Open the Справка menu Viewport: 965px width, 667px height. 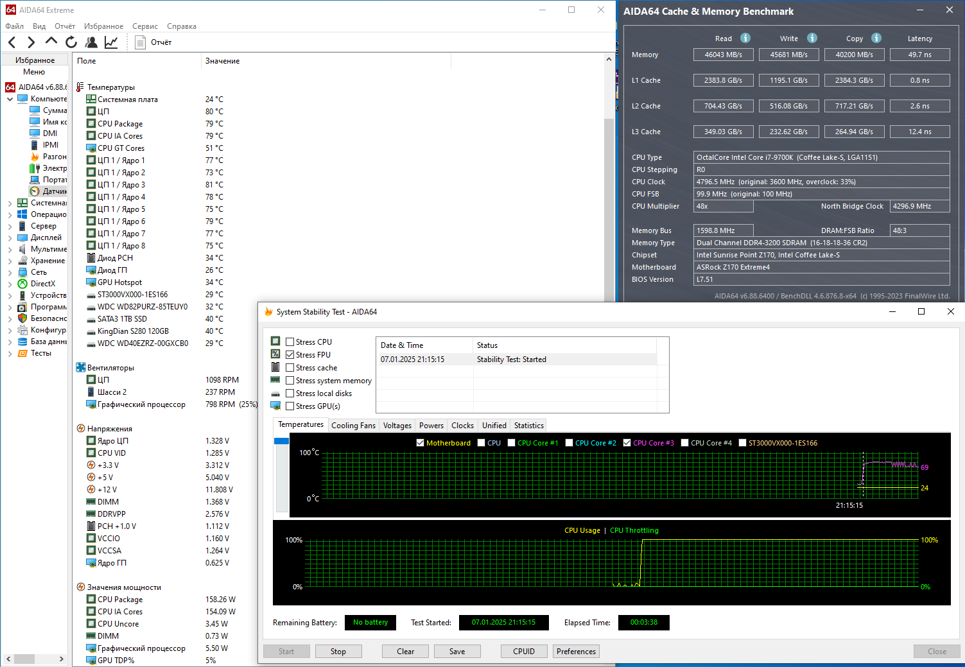coord(182,26)
